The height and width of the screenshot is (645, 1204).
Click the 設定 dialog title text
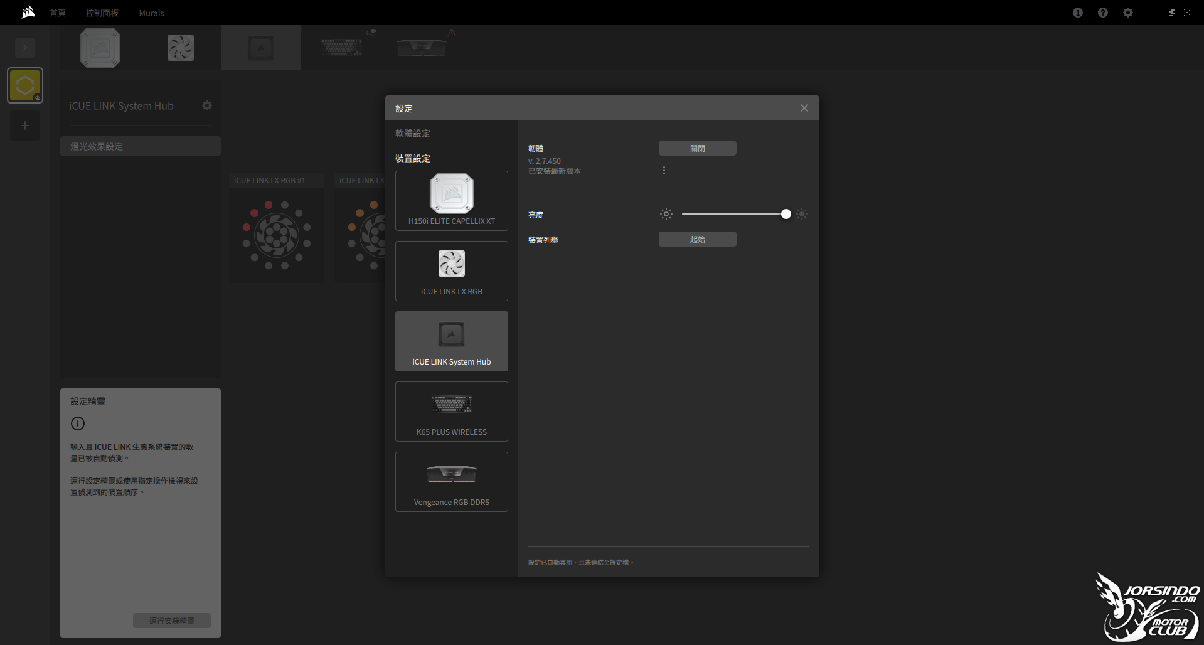(404, 108)
